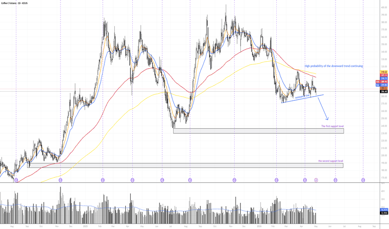The image size is (389, 229).
Task: Click the red Ask price label
Action: 381,82
